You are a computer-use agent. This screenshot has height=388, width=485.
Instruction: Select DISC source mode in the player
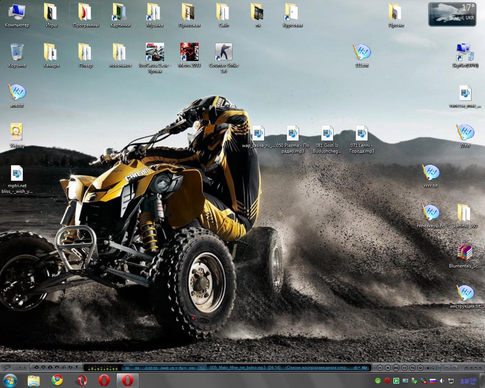pos(192,368)
